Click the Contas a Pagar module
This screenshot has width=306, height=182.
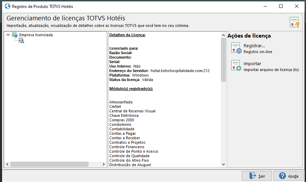click(123, 134)
